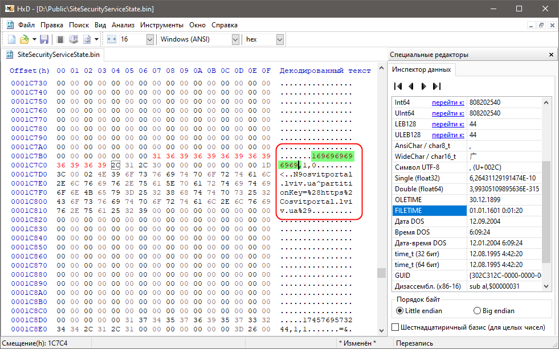Open the Windows (ANSI) encoding dropdown
Viewport: 559px width, 349px height.
[x=235, y=39]
